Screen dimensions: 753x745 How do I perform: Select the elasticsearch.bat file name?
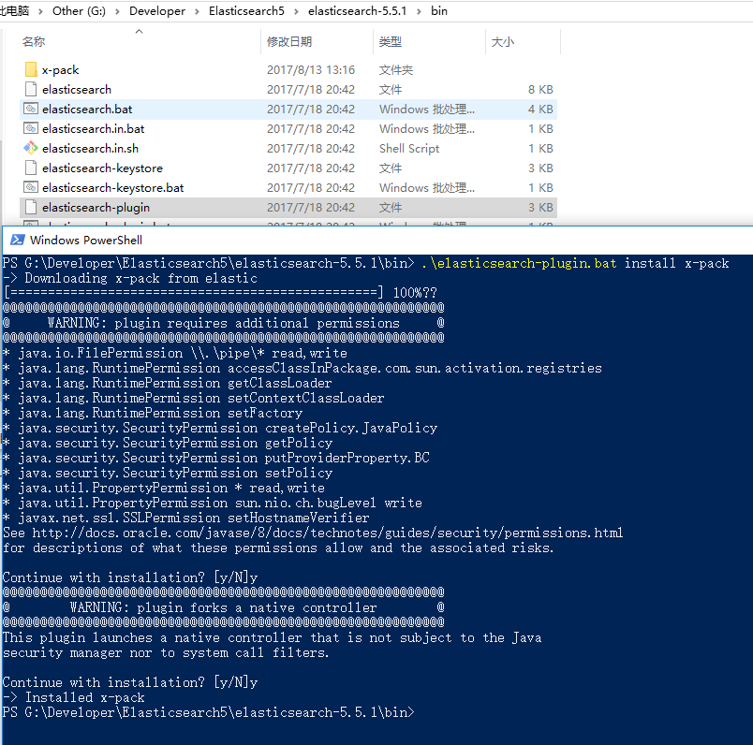[x=87, y=110]
